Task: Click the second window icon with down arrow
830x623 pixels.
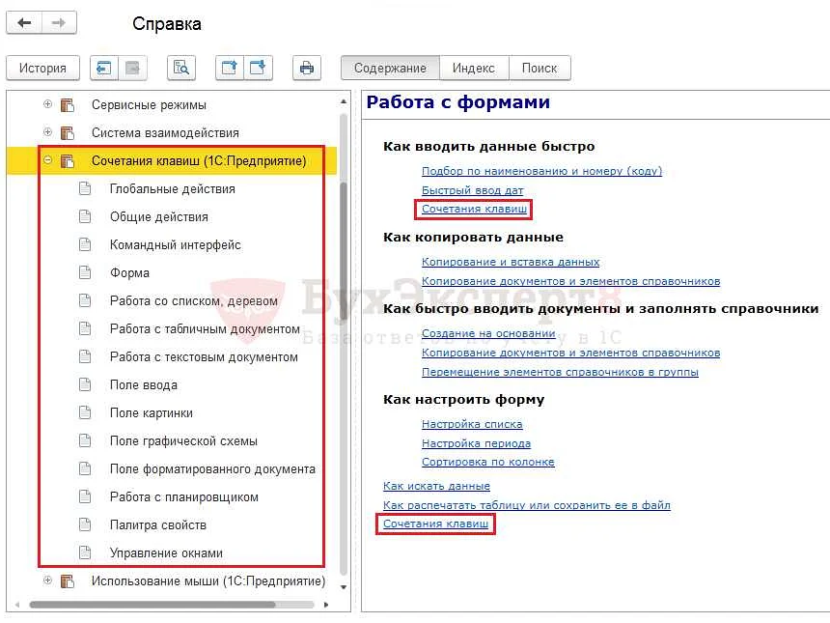Action: [x=259, y=68]
